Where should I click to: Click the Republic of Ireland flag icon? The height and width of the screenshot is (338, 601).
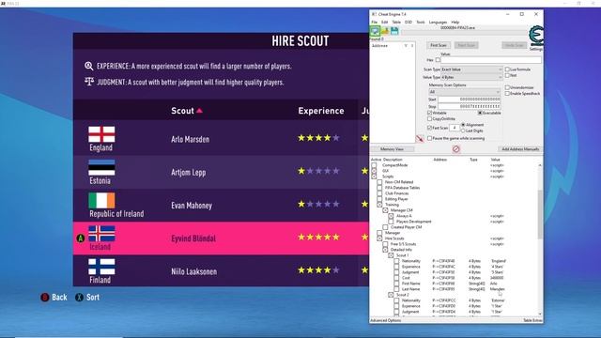[101, 200]
